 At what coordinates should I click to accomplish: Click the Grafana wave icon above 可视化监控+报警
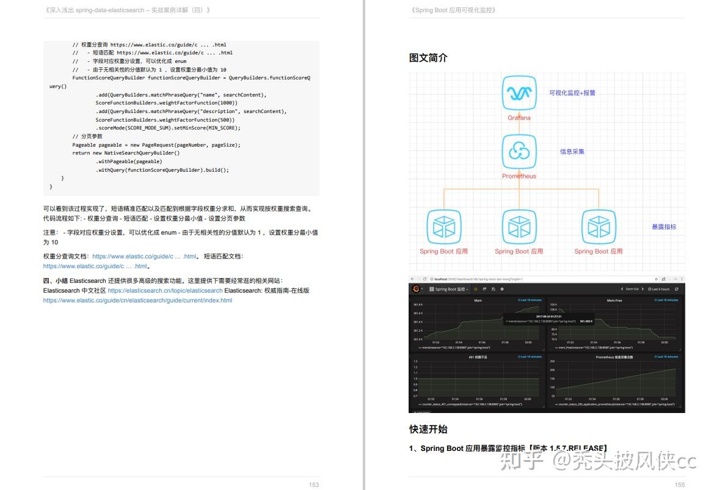pyautogui.click(x=519, y=93)
